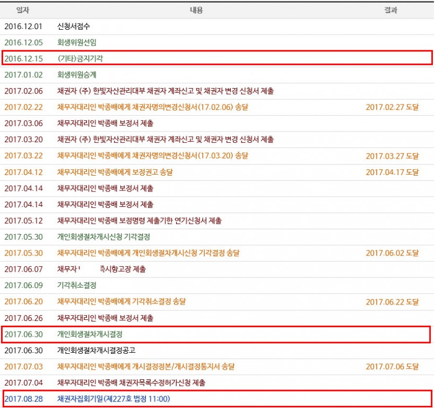The width and height of the screenshot is (435, 409).
Task: Click the 즉시항고장 제출 text
Action: click(x=123, y=269)
